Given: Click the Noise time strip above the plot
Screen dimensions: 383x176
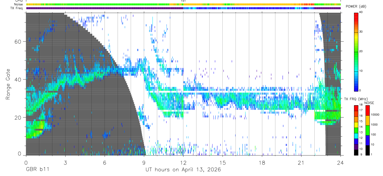Looking at the screenshot, I should click(x=183, y=4).
